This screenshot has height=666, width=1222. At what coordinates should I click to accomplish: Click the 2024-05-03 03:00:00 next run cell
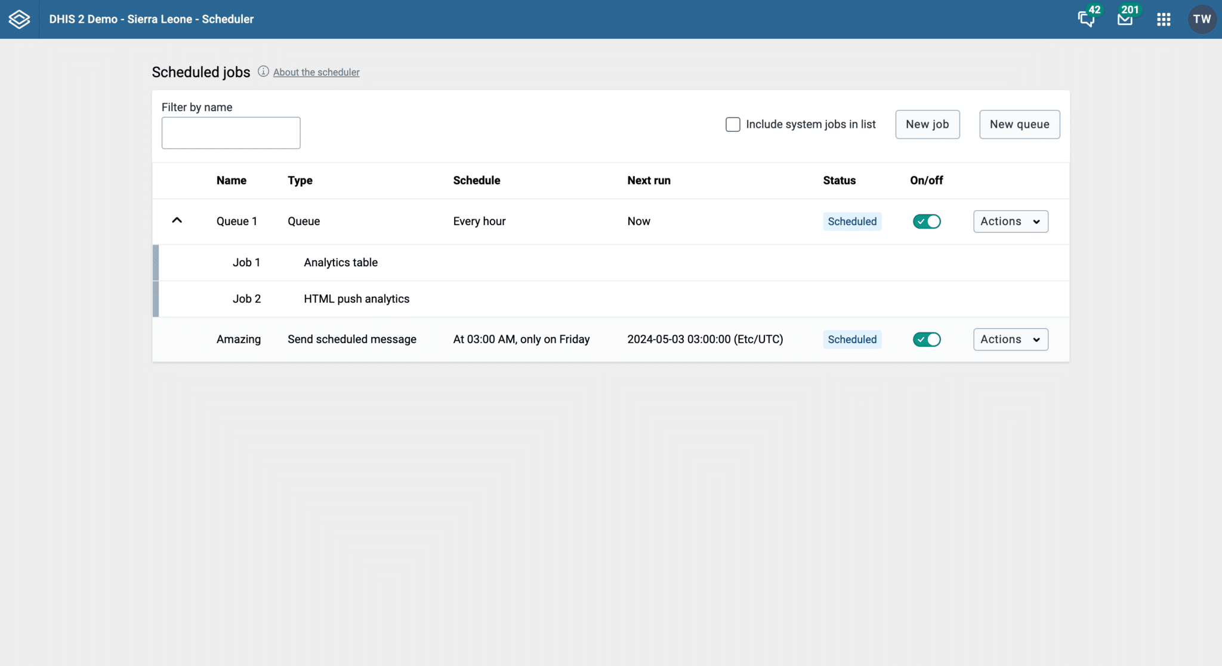pyautogui.click(x=705, y=340)
